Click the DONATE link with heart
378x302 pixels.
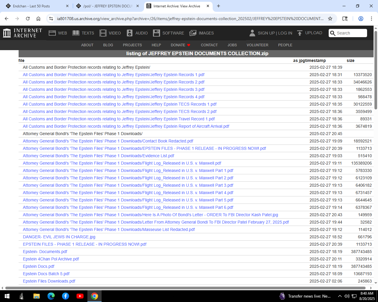point(180,45)
